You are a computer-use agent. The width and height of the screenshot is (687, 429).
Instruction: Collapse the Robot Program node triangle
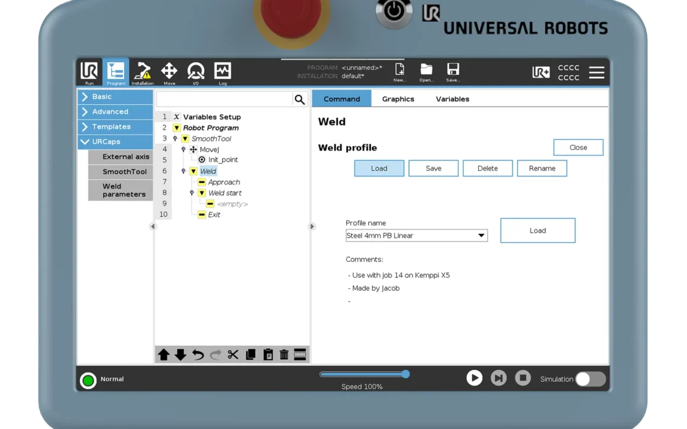(x=177, y=128)
